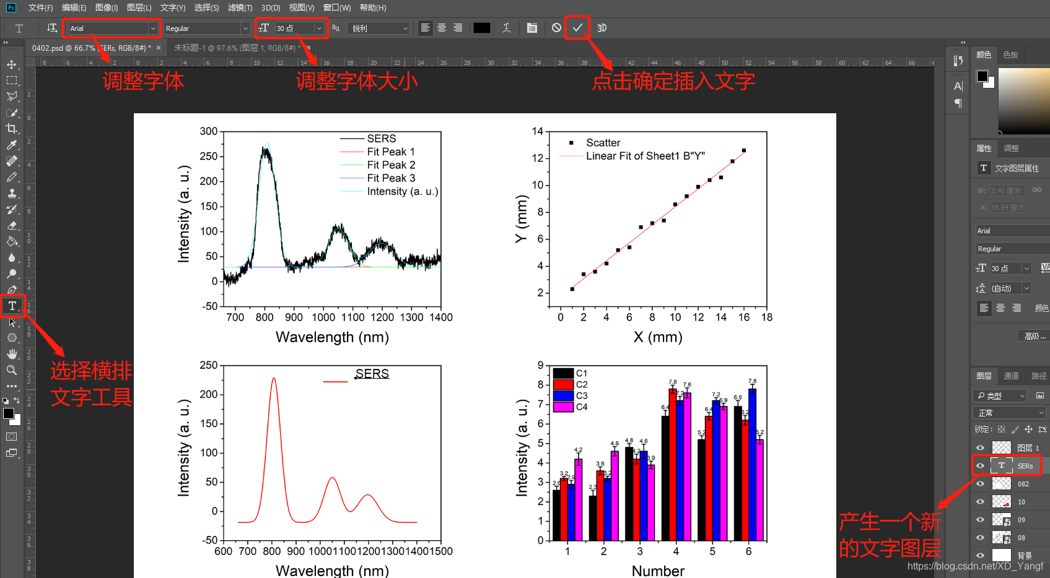
Task: Open the 30 点 font size dropdown
Action: click(x=319, y=28)
